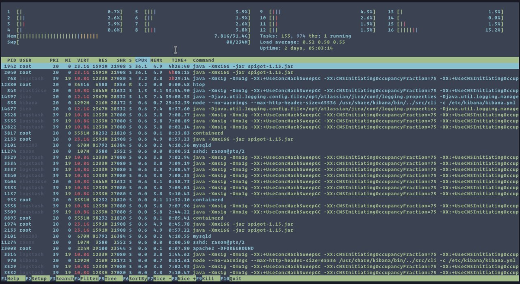Click the CPU 5 meter at 3.9%
The height and width of the screenshot is (284, 520).
(x=193, y=12)
